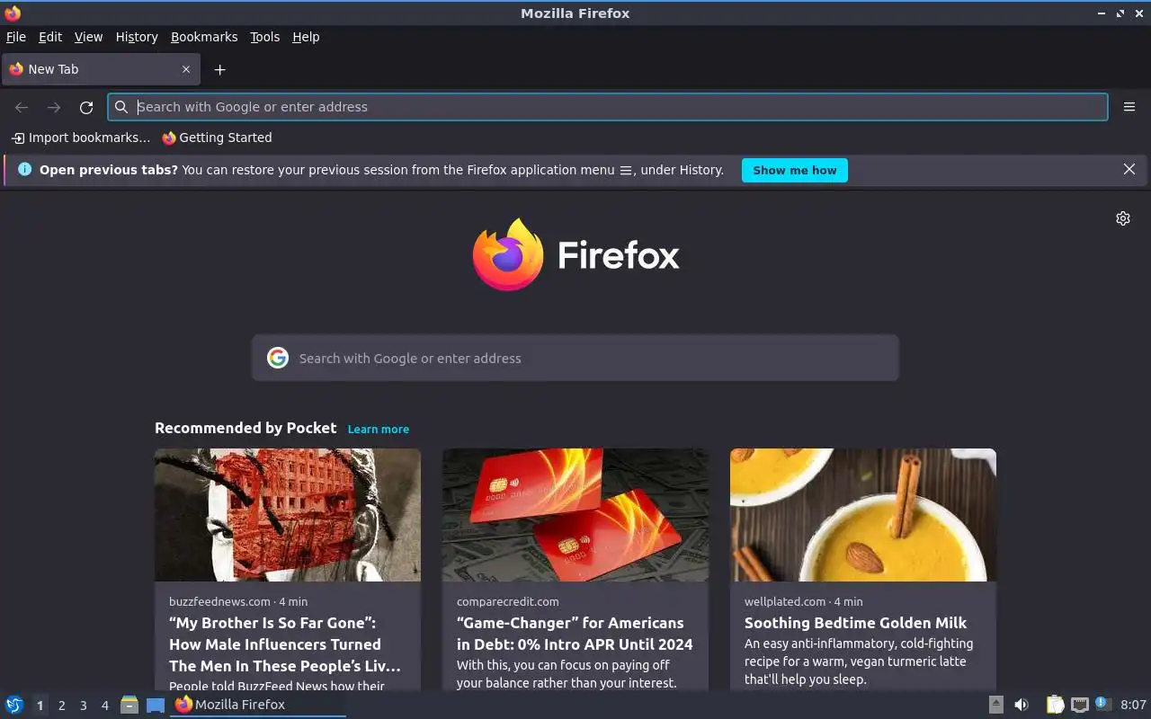Open the History menu

[x=137, y=37]
